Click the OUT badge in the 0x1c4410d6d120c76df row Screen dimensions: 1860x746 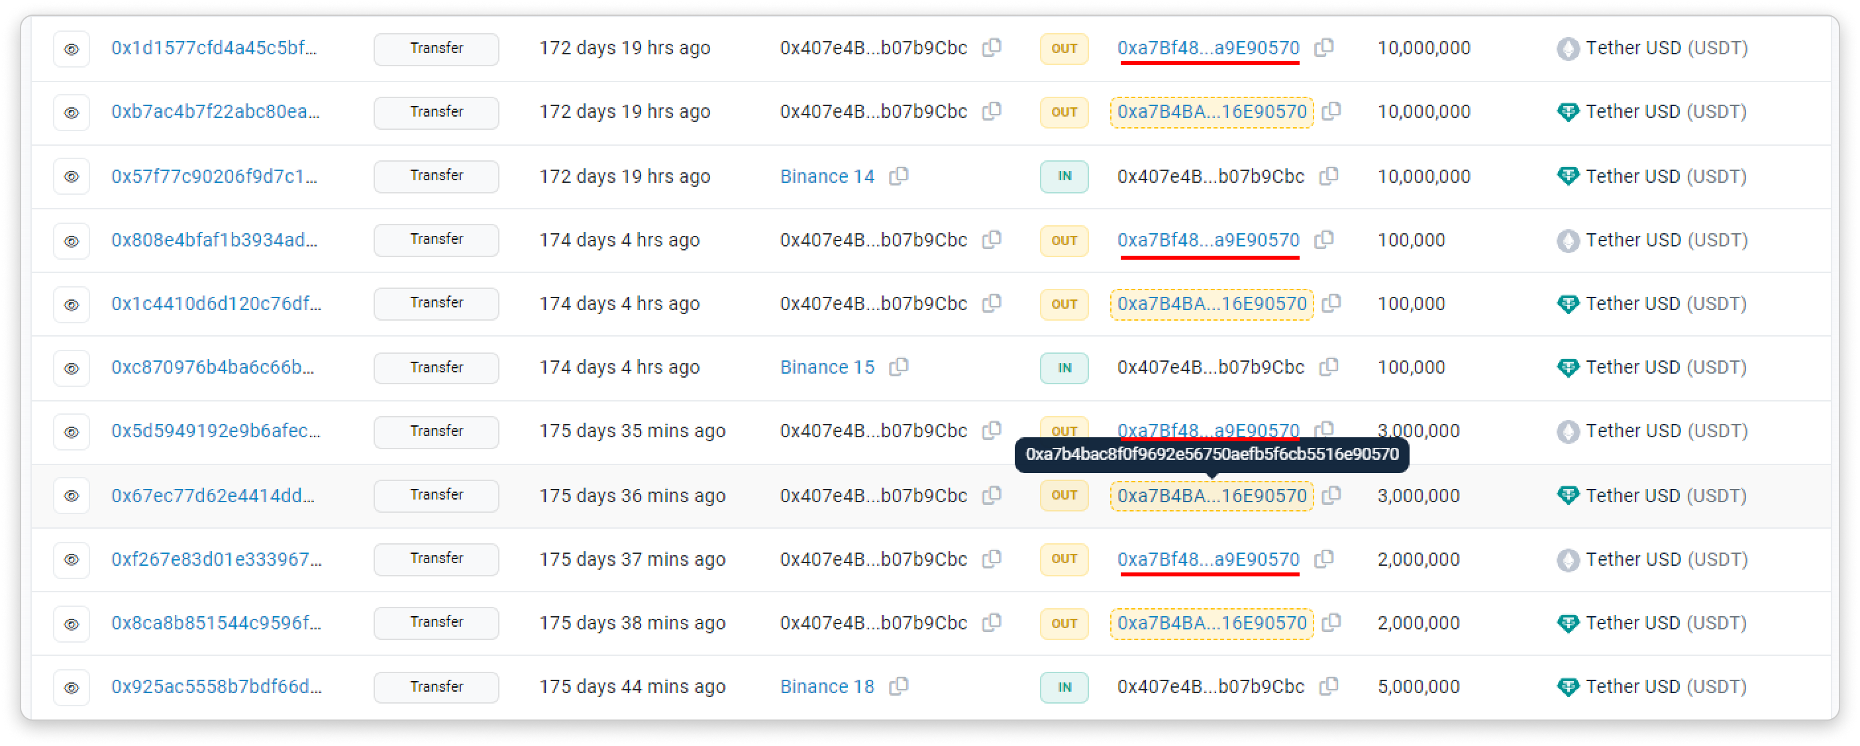click(x=1064, y=304)
